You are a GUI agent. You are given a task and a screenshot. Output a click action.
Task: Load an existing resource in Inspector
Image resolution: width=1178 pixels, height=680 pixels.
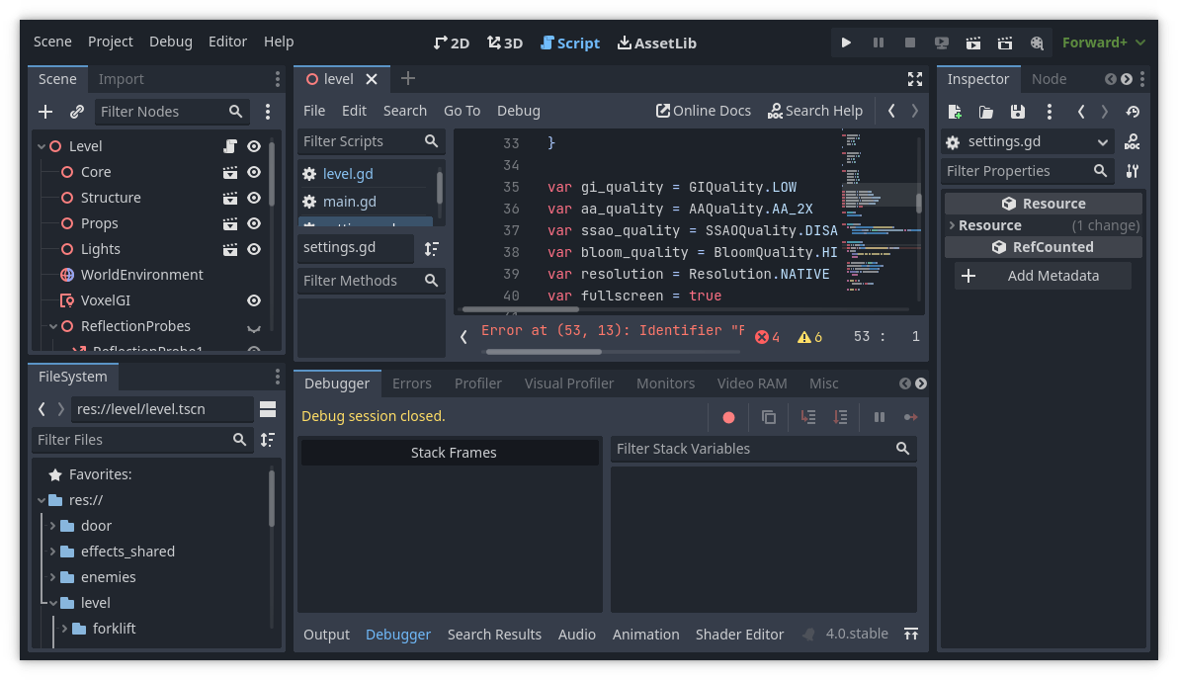986,112
